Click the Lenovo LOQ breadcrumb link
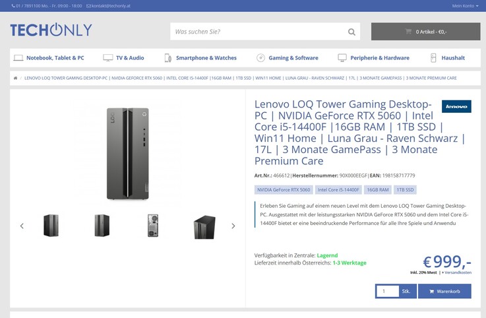The width and height of the screenshot is (486, 318). click(x=241, y=79)
